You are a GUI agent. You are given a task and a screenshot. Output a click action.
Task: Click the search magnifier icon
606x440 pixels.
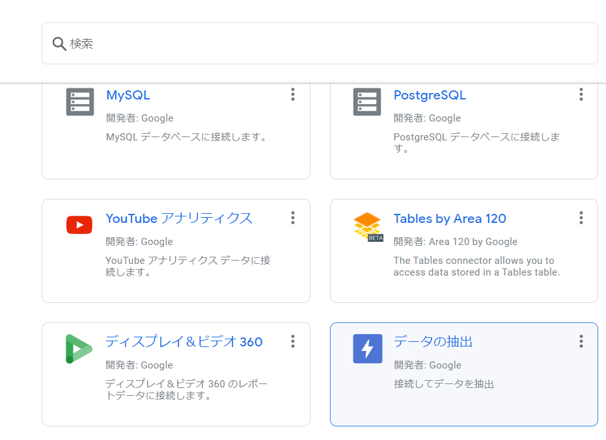[x=59, y=44]
